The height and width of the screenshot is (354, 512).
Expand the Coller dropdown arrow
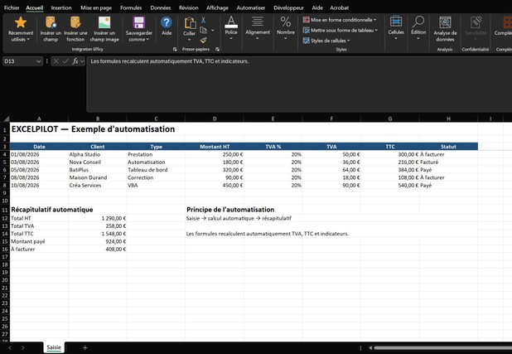pos(190,40)
